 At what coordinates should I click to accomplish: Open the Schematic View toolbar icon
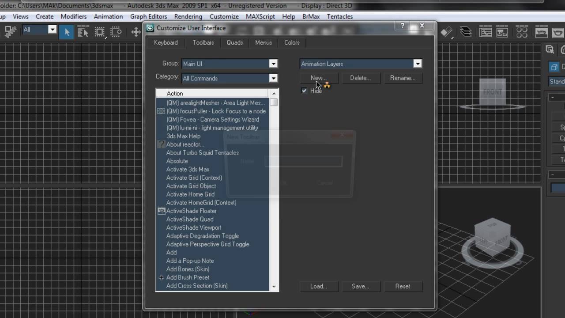click(x=502, y=32)
